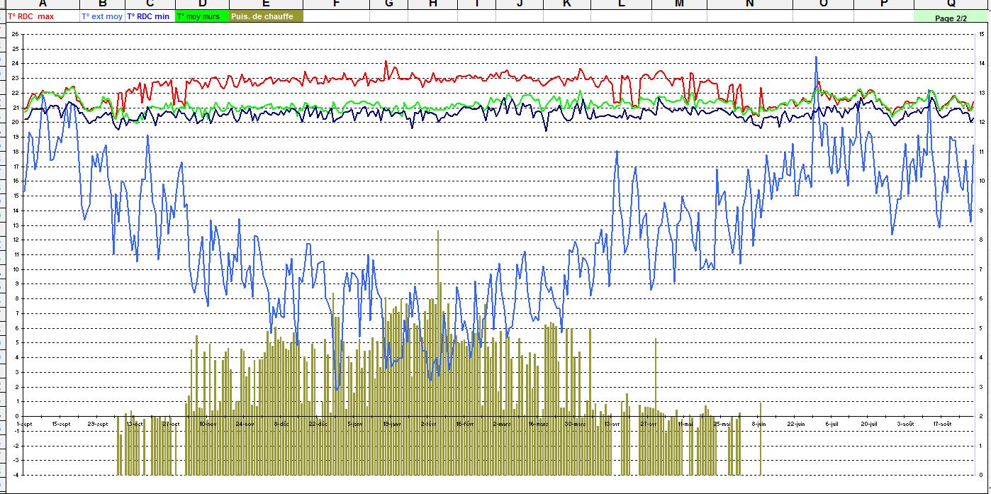This screenshot has height=494, width=991.
Task: Click the '19-janv' date axis label
Action: (391, 424)
